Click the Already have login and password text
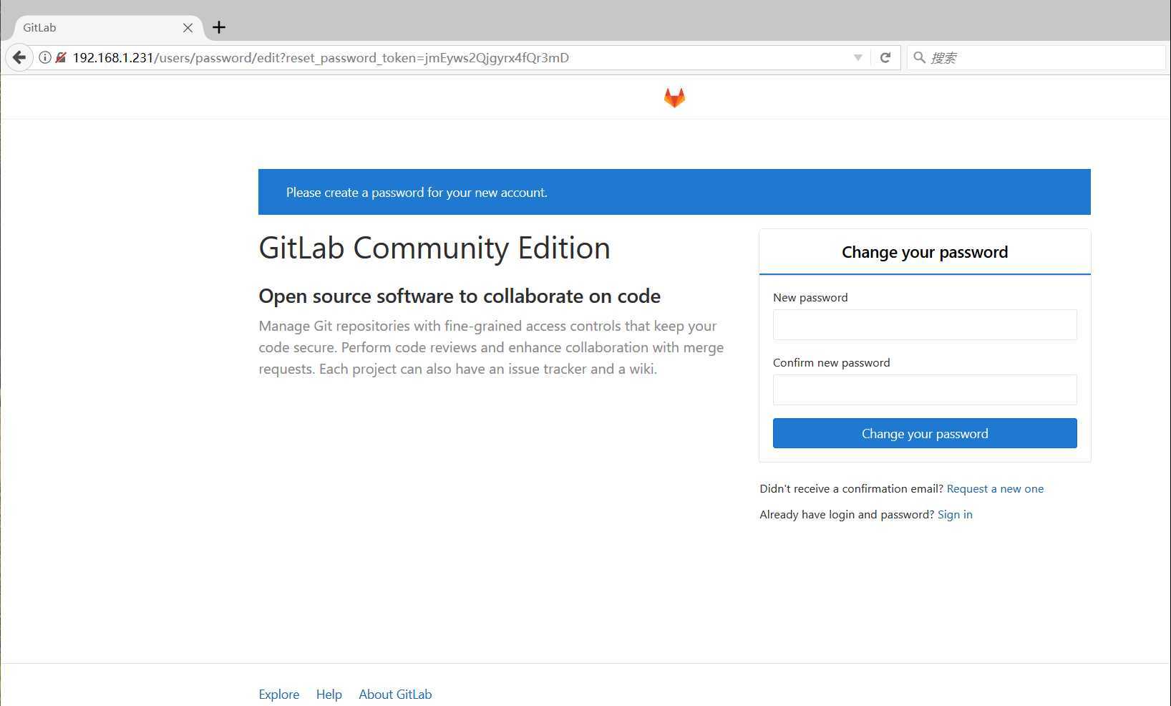1171x706 pixels. coord(847,514)
